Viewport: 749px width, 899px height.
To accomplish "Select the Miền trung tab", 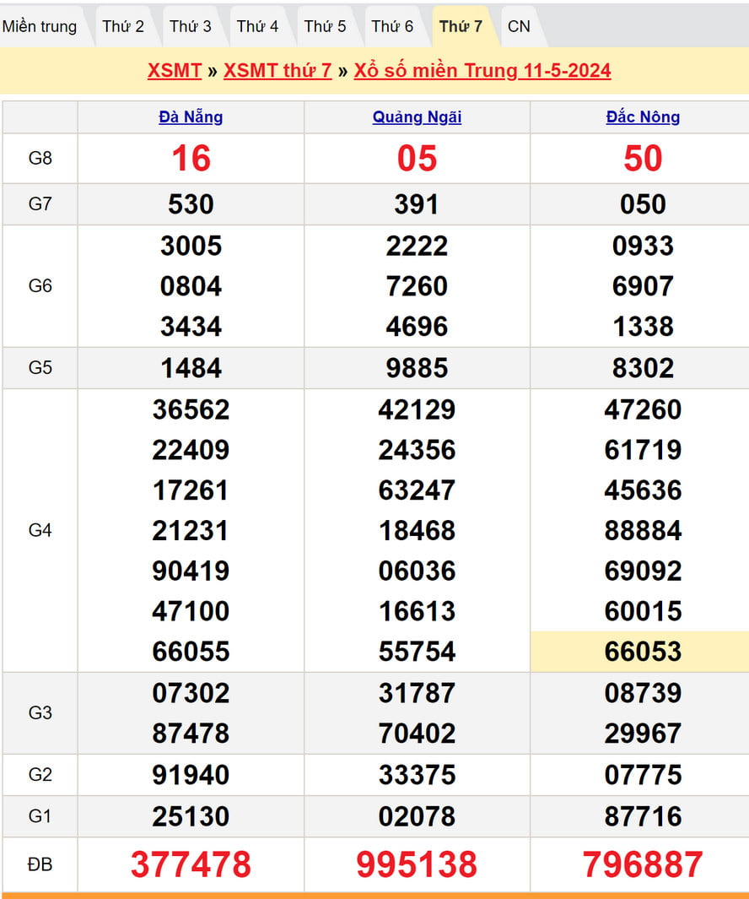I will point(40,26).
